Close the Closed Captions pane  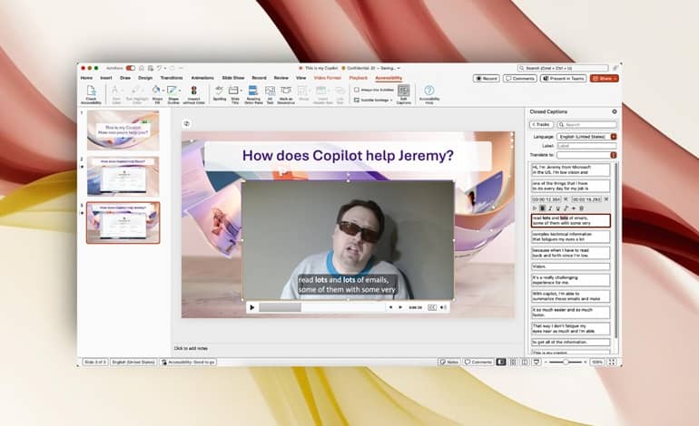point(615,111)
